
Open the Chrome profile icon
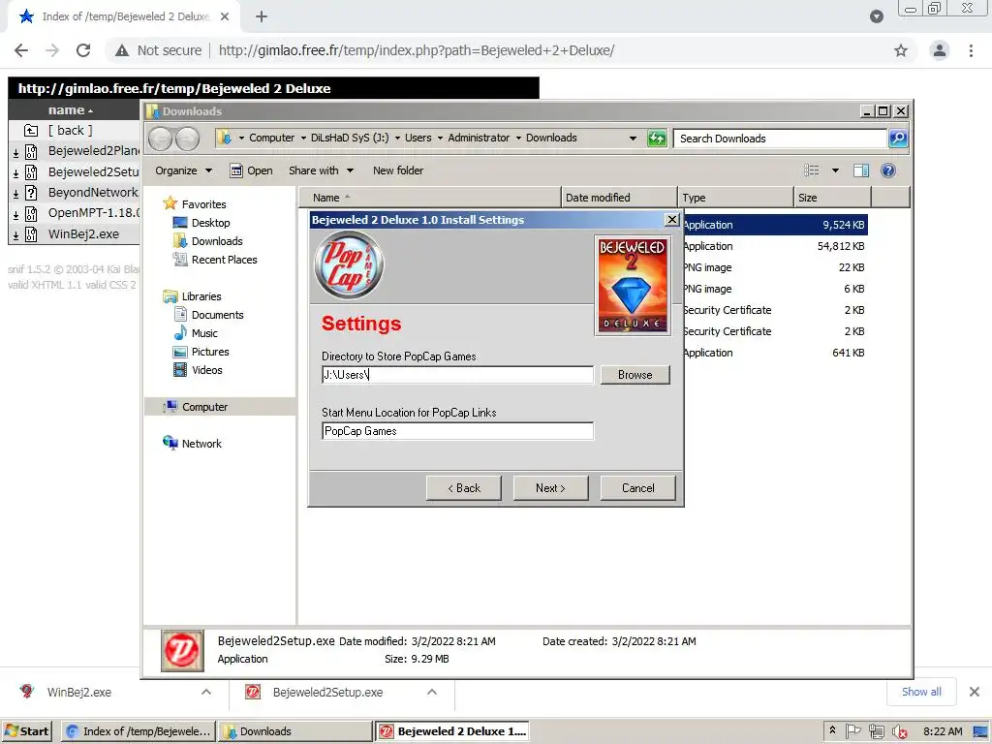[x=940, y=50]
